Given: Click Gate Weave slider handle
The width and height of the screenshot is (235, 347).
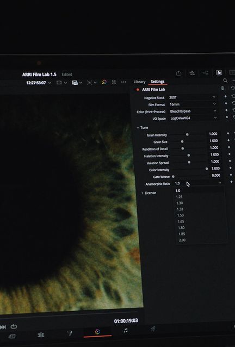Looking at the screenshot, I should point(174,176).
